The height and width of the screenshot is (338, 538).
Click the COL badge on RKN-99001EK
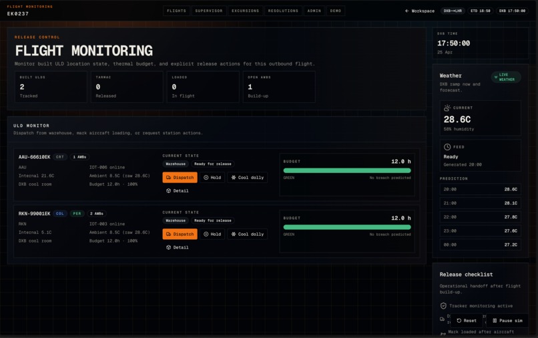pos(60,214)
